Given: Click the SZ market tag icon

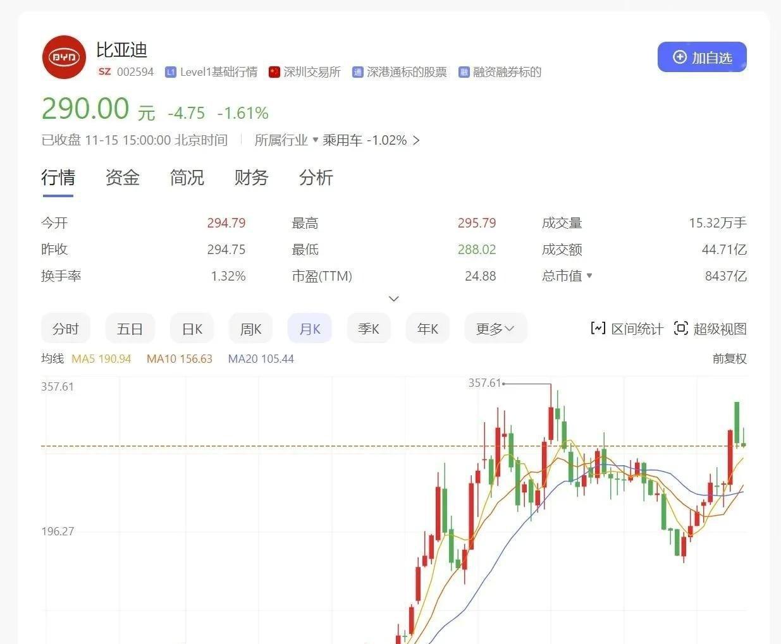Looking at the screenshot, I should coord(104,72).
